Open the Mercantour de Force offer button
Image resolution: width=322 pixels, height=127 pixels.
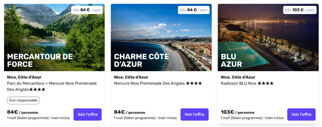coord(87,114)
